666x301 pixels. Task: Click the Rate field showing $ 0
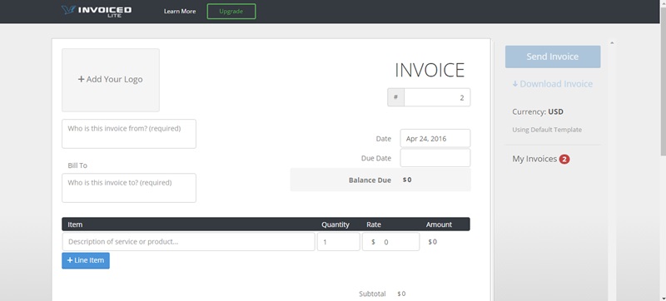(x=390, y=242)
